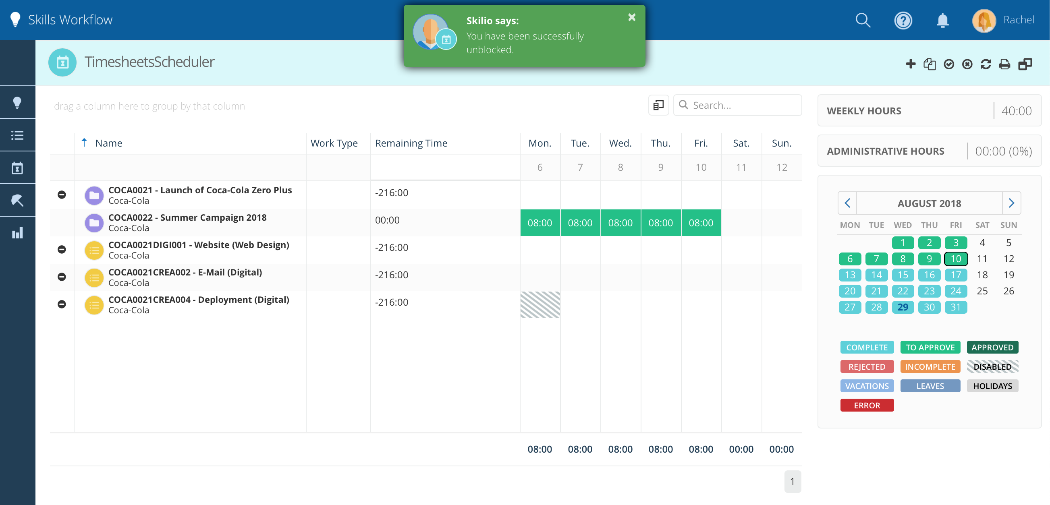Click the Remaining Time column header

click(x=411, y=143)
